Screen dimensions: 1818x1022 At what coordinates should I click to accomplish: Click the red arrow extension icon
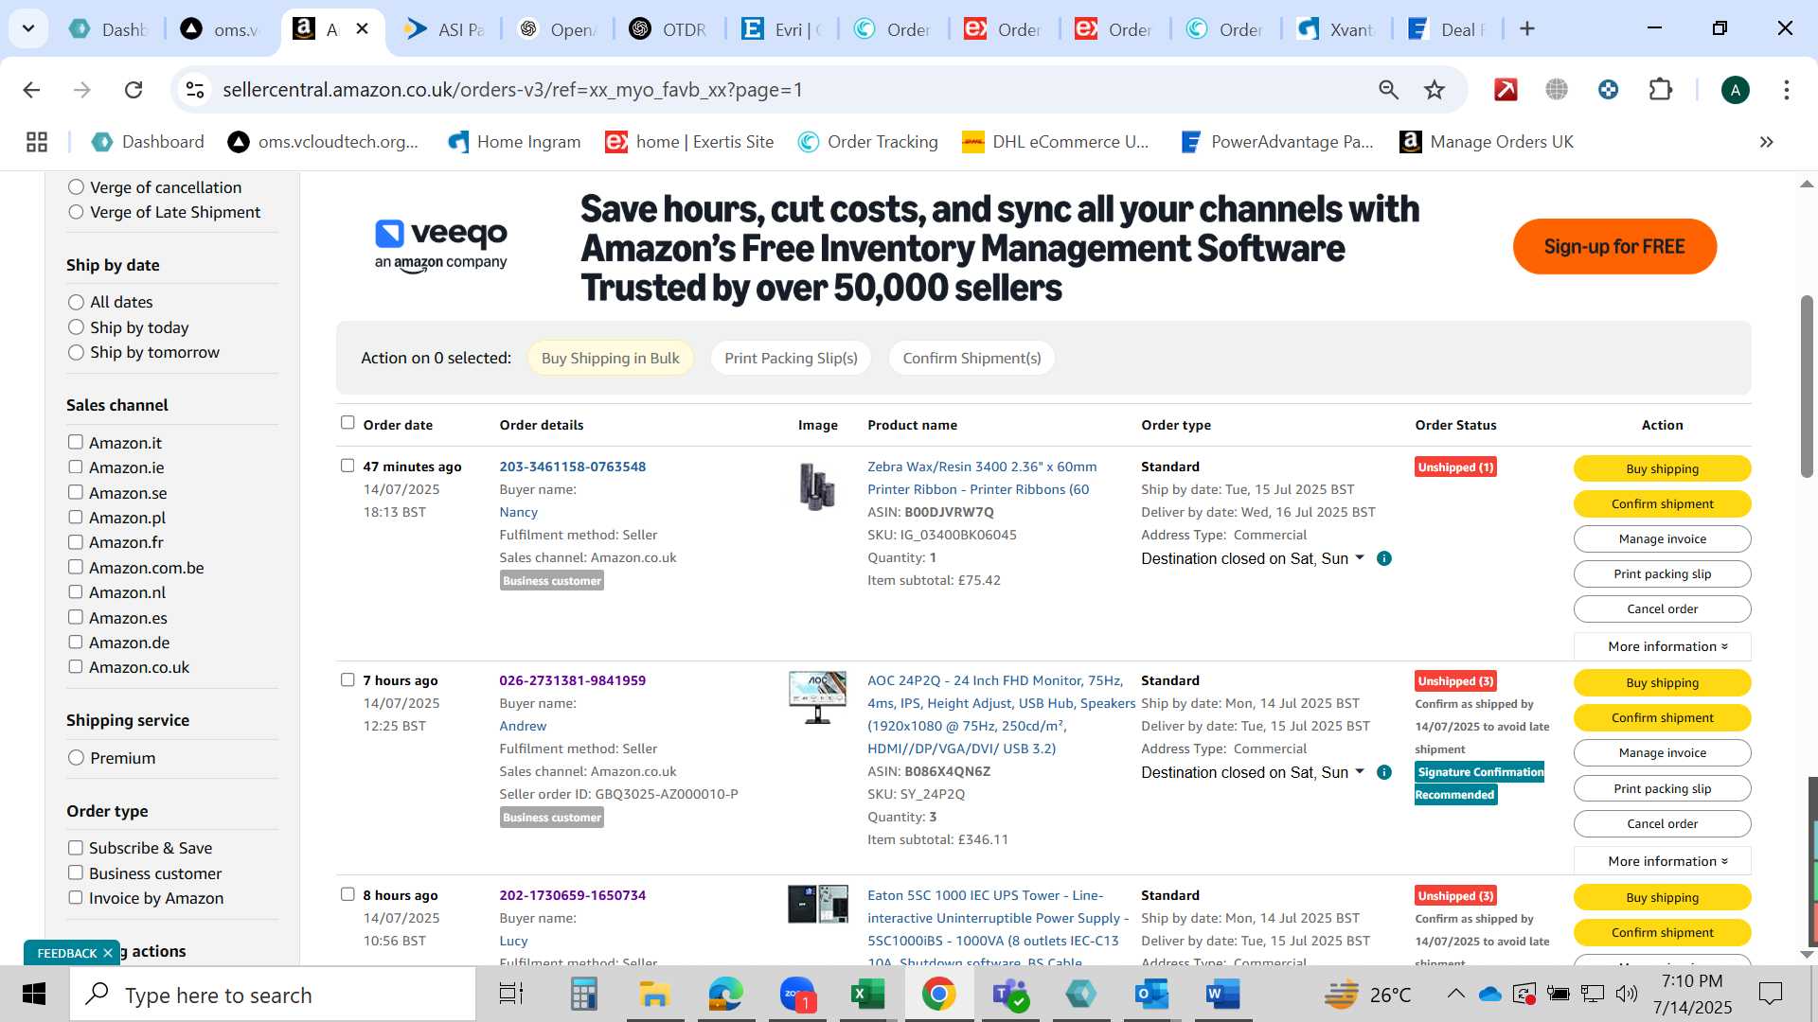click(1506, 90)
